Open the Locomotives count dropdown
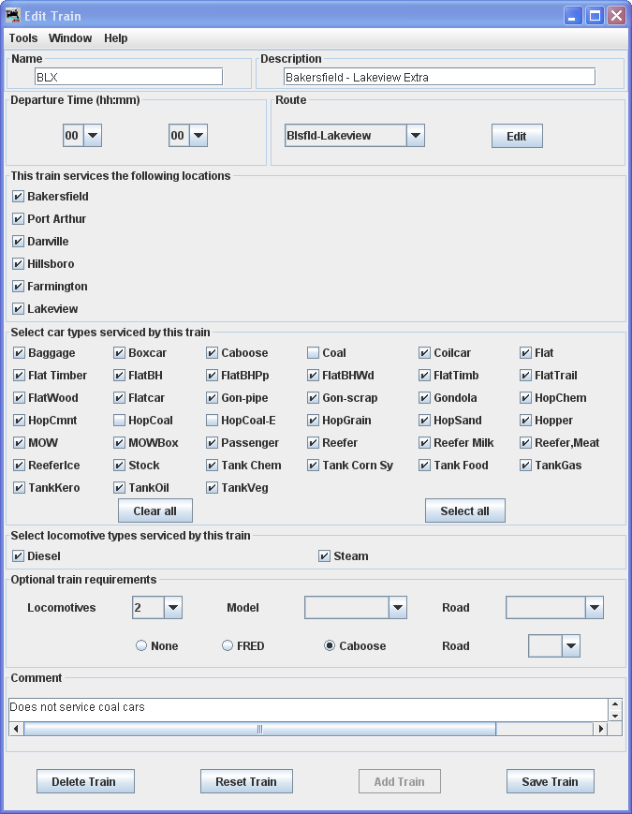 pyautogui.click(x=172, y=608)
